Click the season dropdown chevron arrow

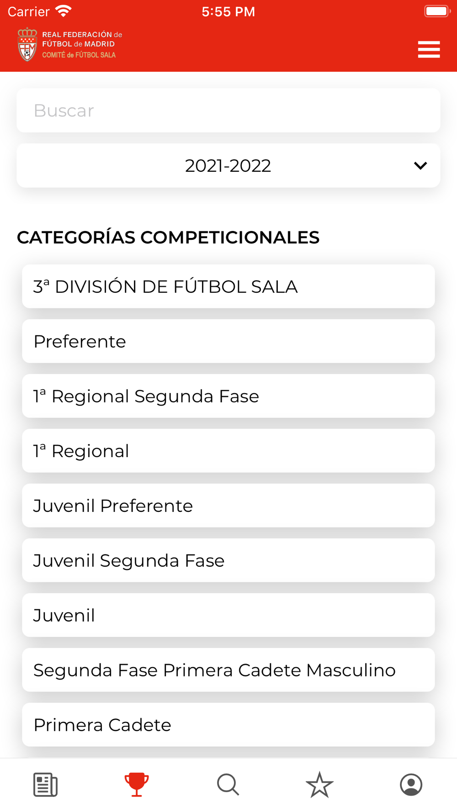[x=420, y=165]
